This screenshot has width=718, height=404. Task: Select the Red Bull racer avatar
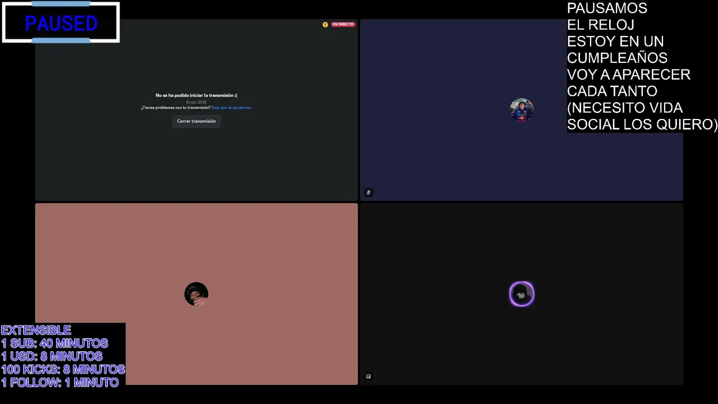coord(522,110)
